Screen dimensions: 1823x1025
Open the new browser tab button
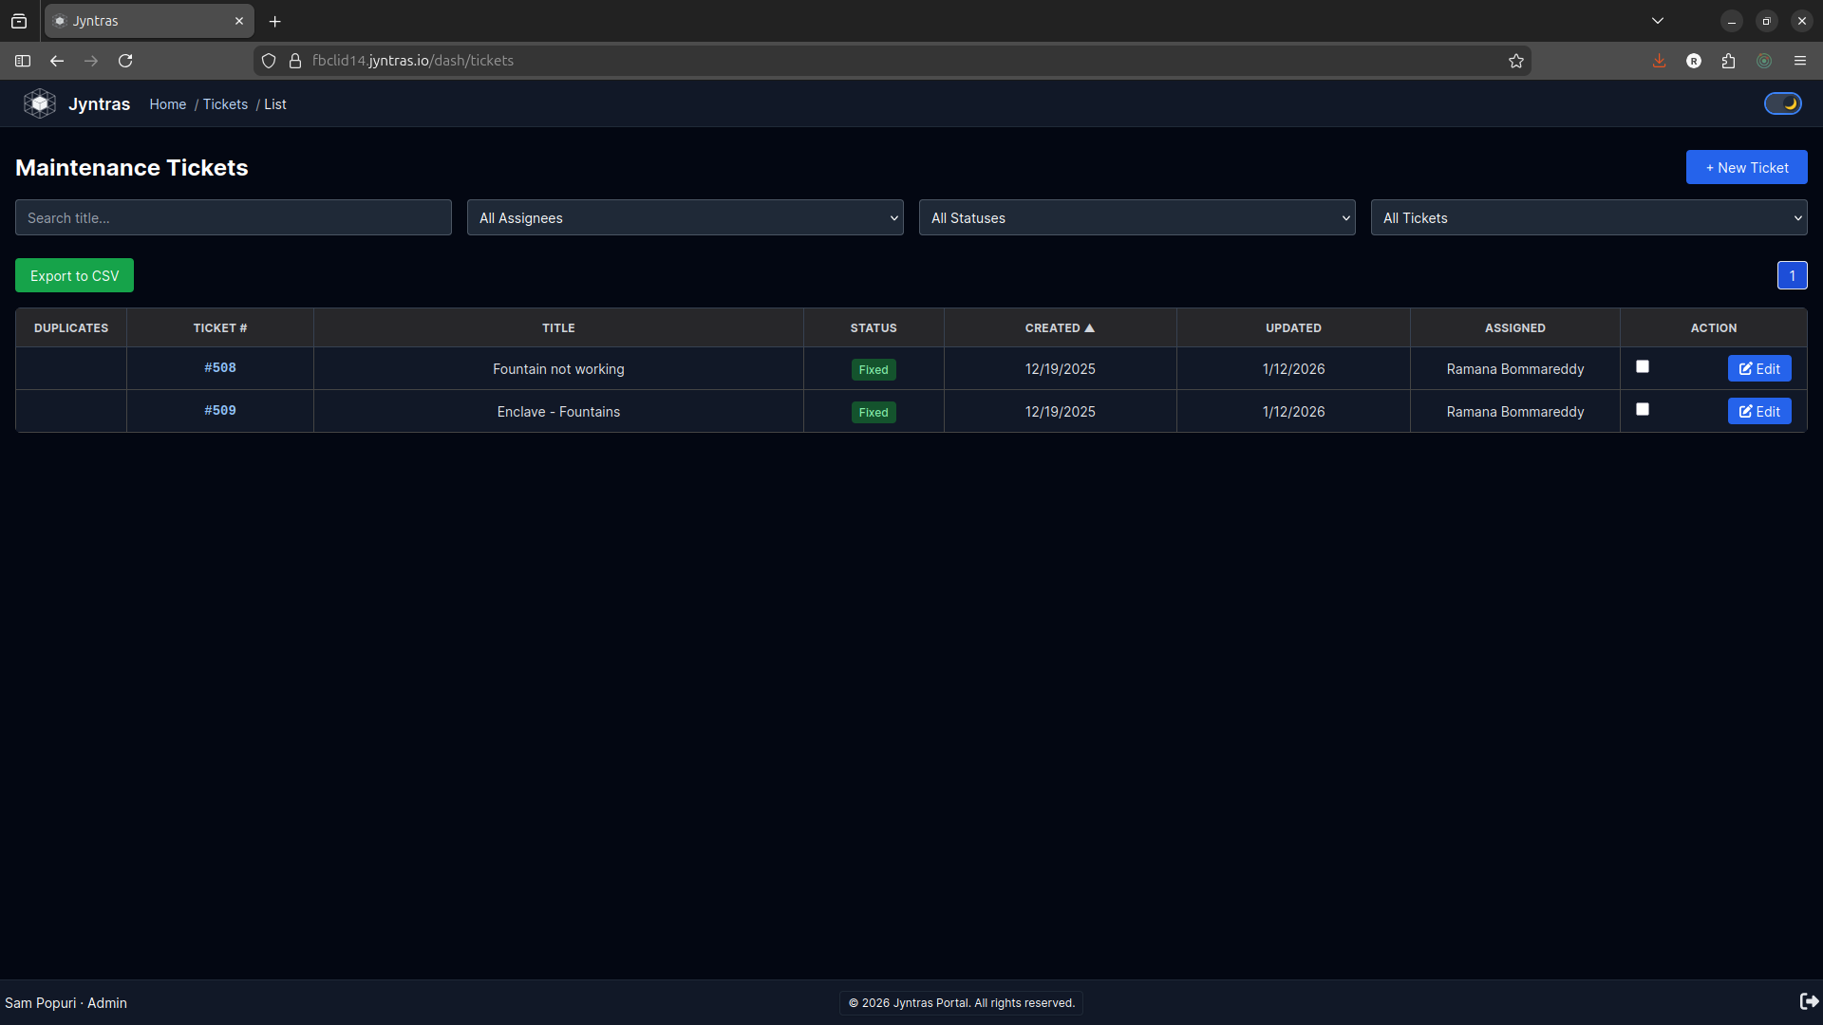[275, 21]
